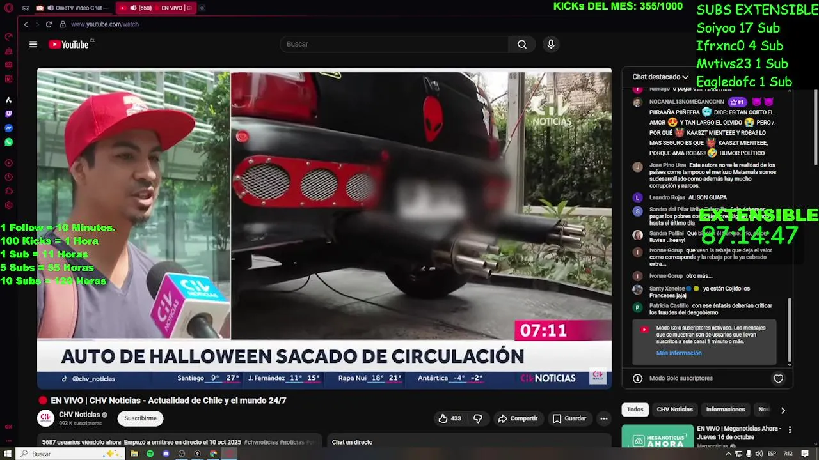Click the #chvnoticias hashtag link

[261, 442]
